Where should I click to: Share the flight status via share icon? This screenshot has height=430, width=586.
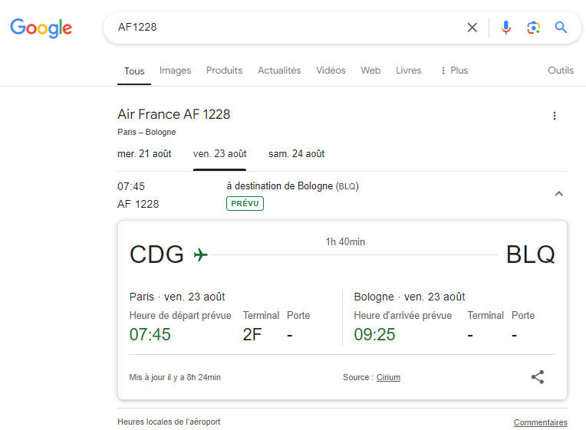538,377
